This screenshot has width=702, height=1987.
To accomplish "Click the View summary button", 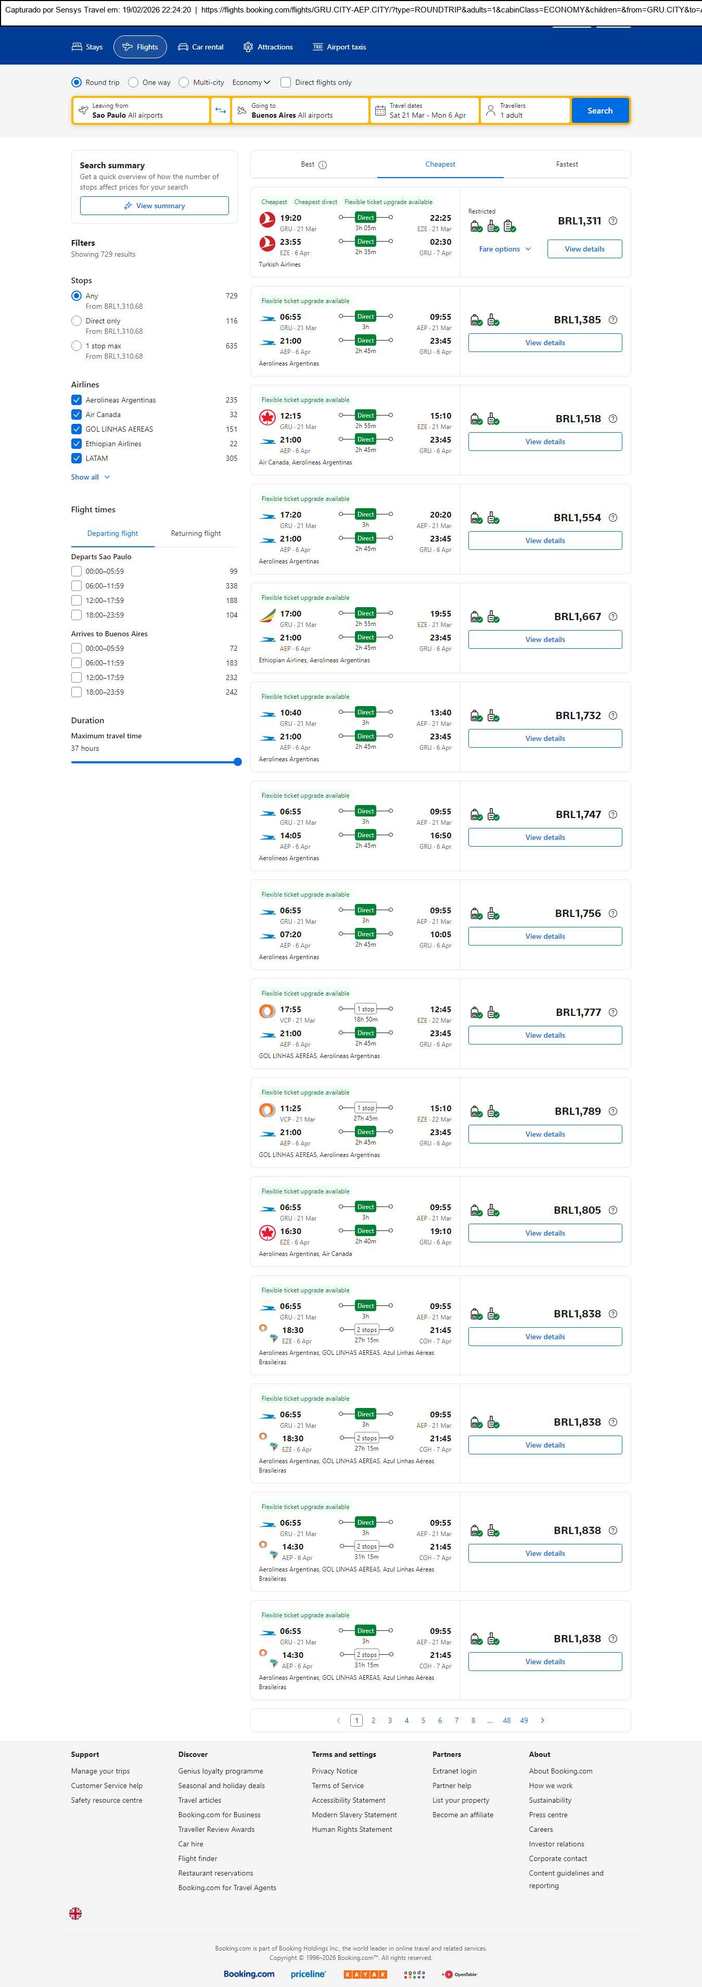I will pyautogui.click(x=154, y=206).
